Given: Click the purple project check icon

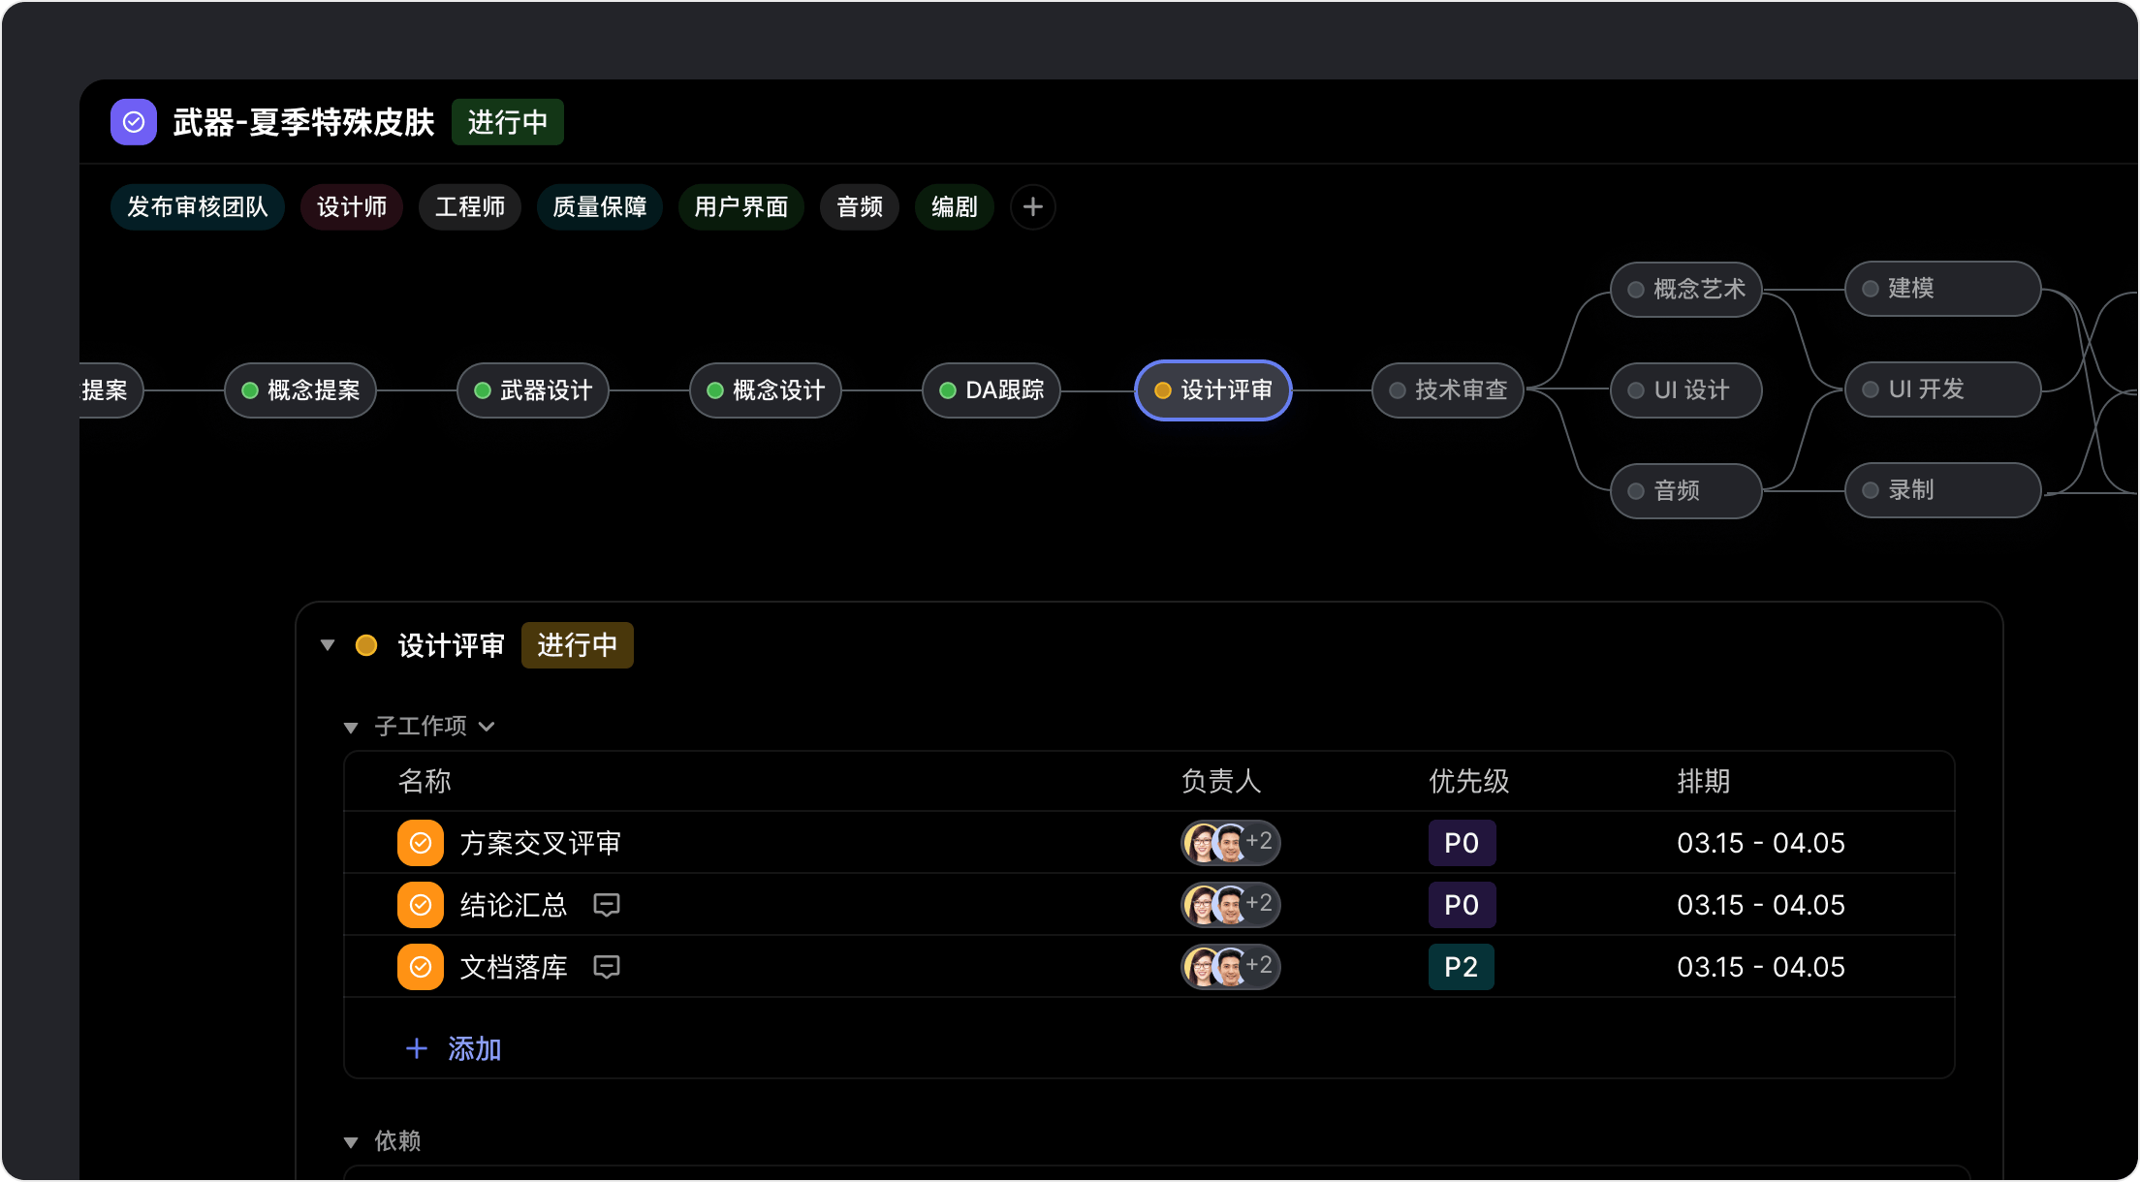Looking at the screenshot, I should (133, 121).
